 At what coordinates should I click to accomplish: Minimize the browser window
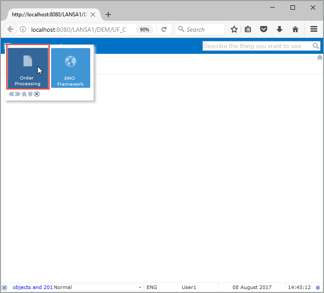(x=272, y=8)
